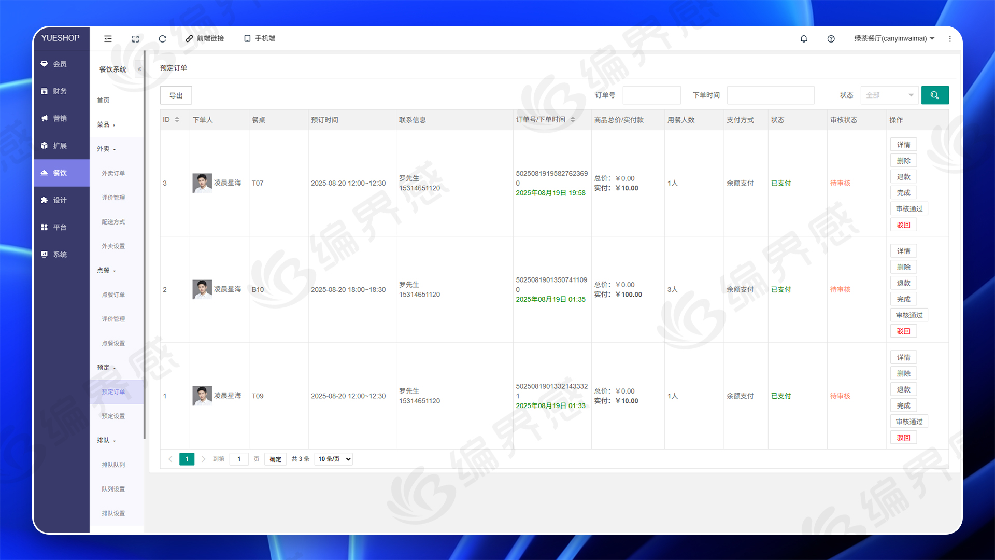995x560 pixels.
Task: Open the 前端链接 link
Action: coord(205,38)
